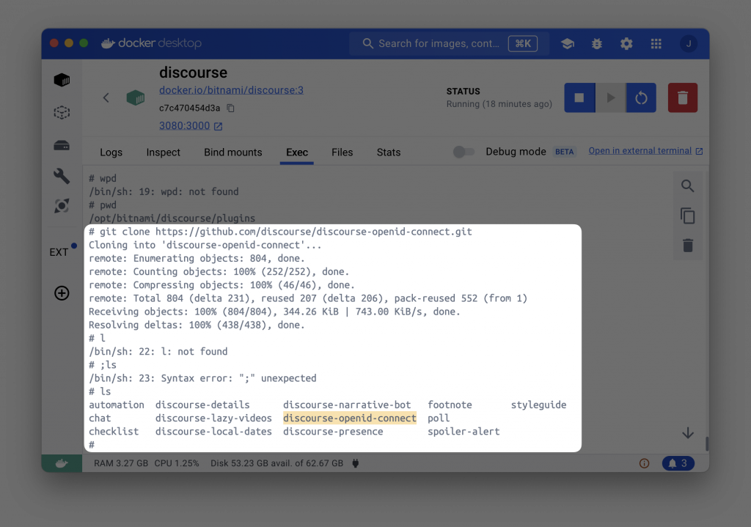
Task: Clear the terminal with the trash icon
Action: click(688, 245)
